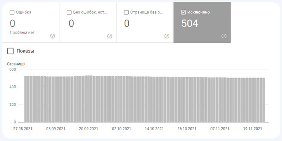Select the 0 count in Страница без о… card
Screen dimensions: 282x141
coord(127,24)
